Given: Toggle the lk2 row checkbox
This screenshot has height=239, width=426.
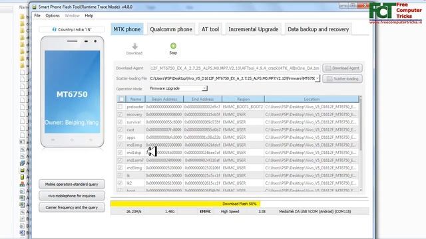Looking at the screenshot, I should 120,183.
